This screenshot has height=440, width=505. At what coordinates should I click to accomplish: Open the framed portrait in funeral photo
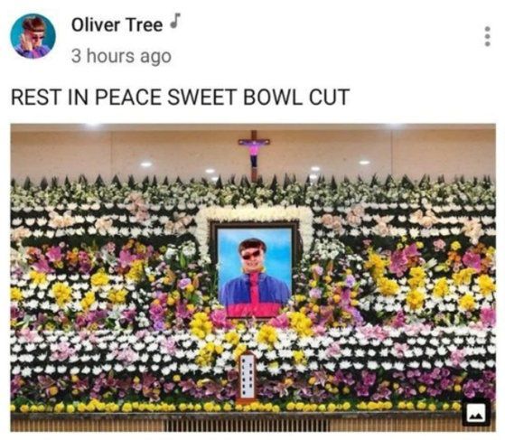coord(255,270)
